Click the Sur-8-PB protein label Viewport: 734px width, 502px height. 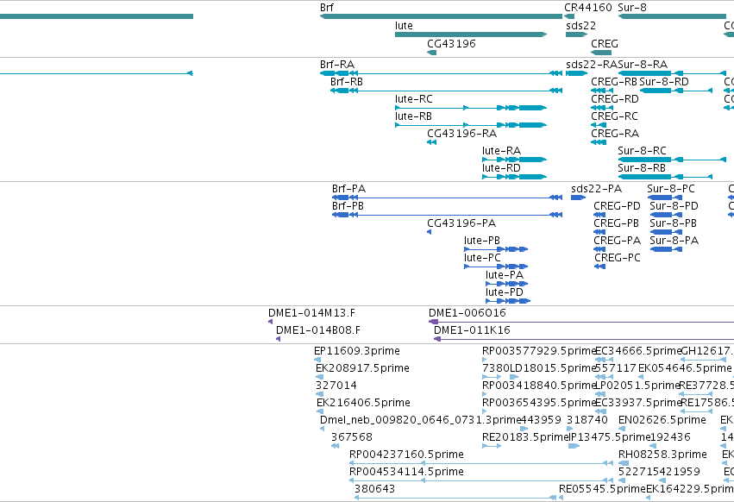pos(673,223)
